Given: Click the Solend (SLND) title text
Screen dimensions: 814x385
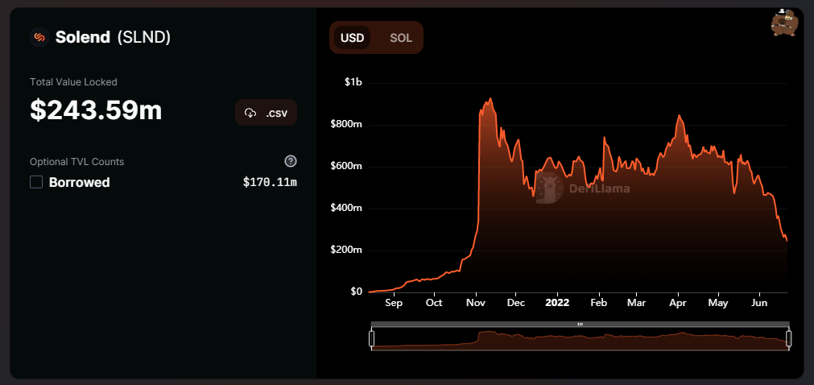Looking at the screenshot, I should 114,37.
